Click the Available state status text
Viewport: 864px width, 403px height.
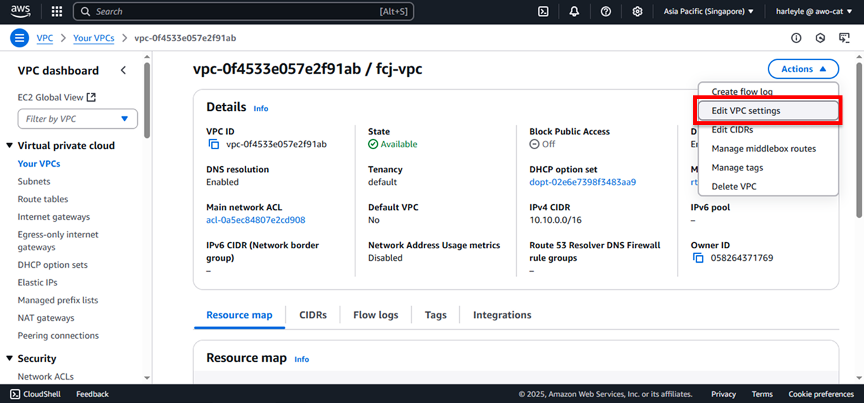[x=398, y=144]
